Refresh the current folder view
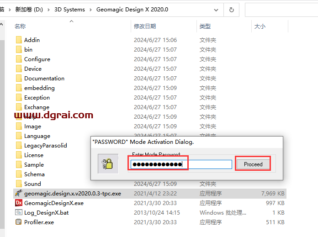 tap(231, 10)
